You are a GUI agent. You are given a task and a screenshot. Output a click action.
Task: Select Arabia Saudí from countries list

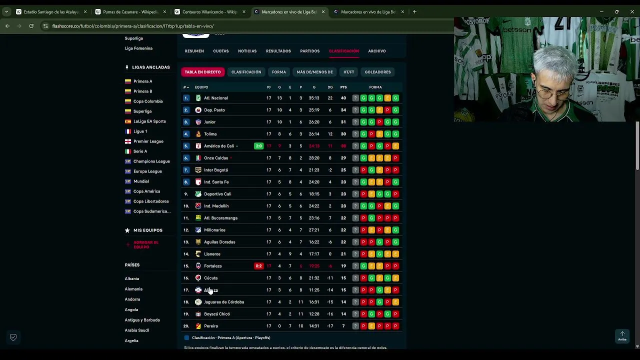click(137, 330)
